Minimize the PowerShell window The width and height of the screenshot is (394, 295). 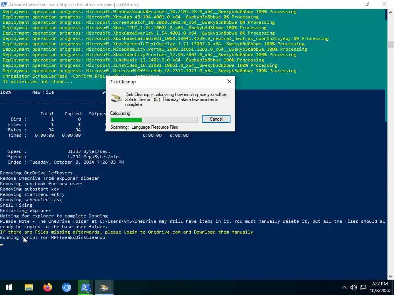pos(349,4)
